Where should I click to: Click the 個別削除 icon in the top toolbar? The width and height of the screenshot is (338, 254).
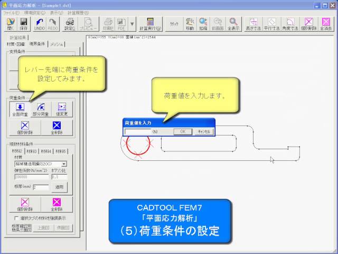point(308,24)
